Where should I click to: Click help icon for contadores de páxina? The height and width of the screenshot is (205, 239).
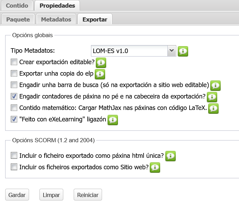pyautogui.click(x=212, y=96)
